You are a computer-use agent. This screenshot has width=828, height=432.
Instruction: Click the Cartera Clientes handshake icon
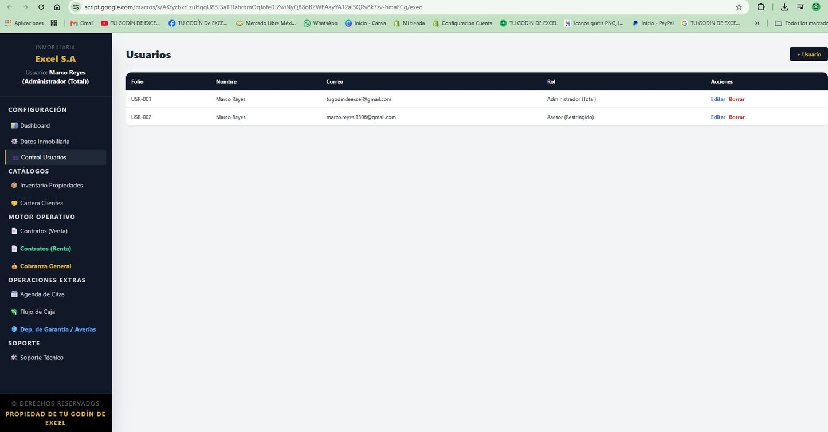click(x=14, y=203)
